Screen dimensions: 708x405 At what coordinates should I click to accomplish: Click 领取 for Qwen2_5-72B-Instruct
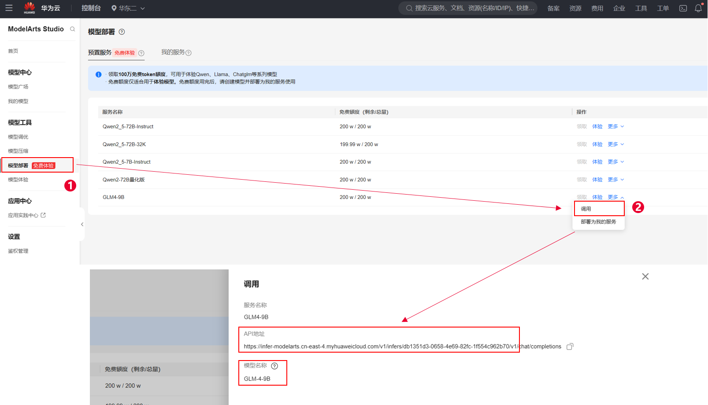(582, 126)
